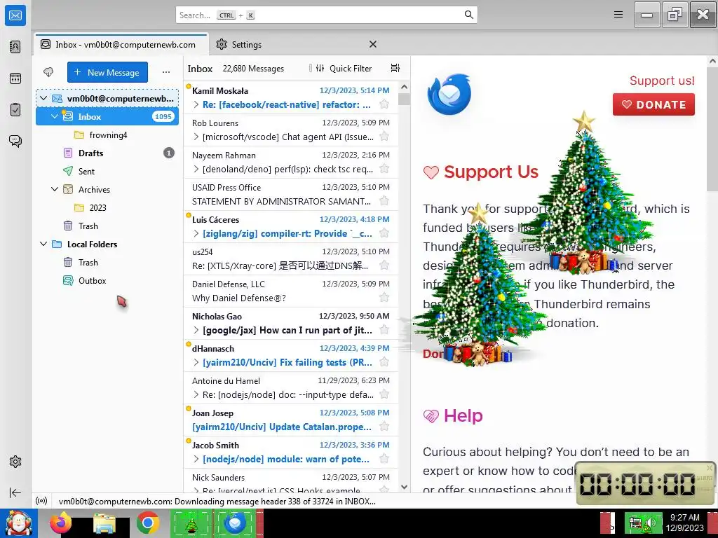Star the Daniel Defense message
The width and height of the screenshot is (718, 538).
pyautogui.click(x=384, y=298)
